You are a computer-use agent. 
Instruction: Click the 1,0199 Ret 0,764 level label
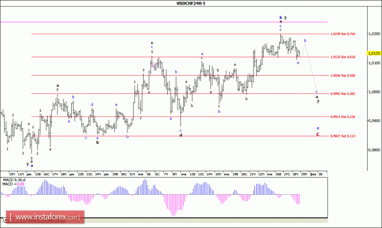343,34
